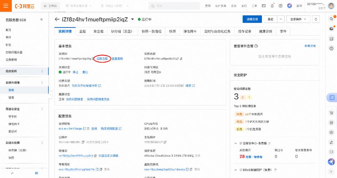Viewport: 337px width, 178px height.
Task: Click the 远程连接 link next to instance ID
Action: 102,59
